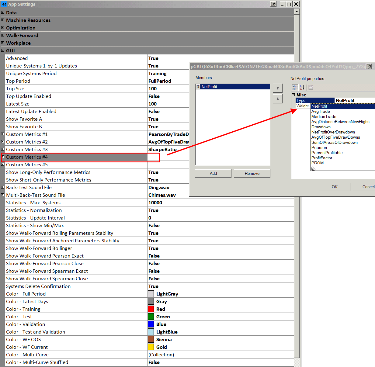
Task: Move NetProfit member up with arrow button
Action: click(277, 88)
